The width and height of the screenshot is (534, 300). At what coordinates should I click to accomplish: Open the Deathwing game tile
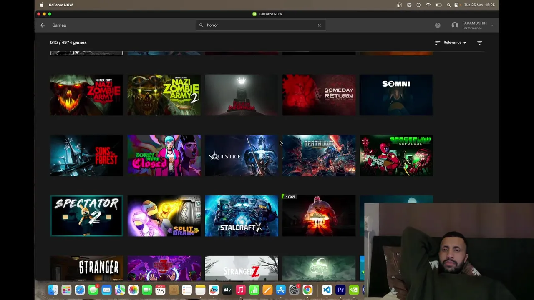coord(319,155)
